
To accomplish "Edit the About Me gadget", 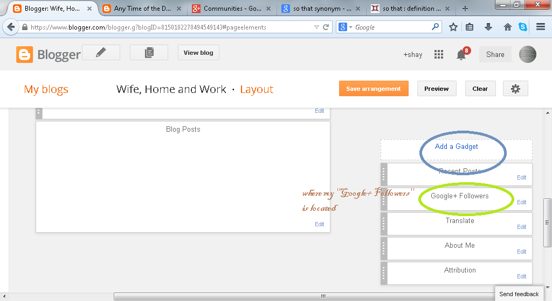I will [521, 252].
